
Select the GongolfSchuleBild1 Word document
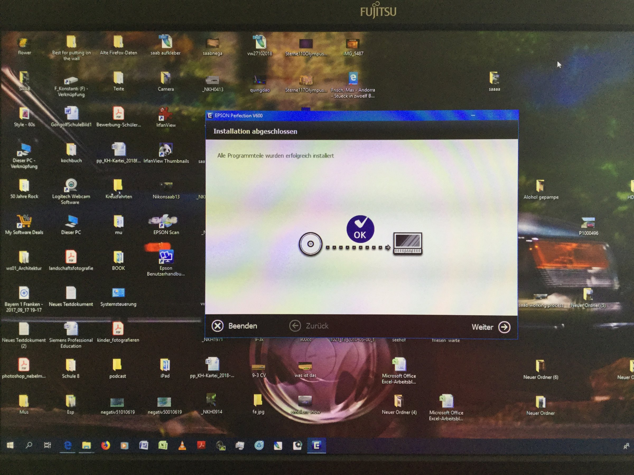pyautogui.click(x=71, y=117)
